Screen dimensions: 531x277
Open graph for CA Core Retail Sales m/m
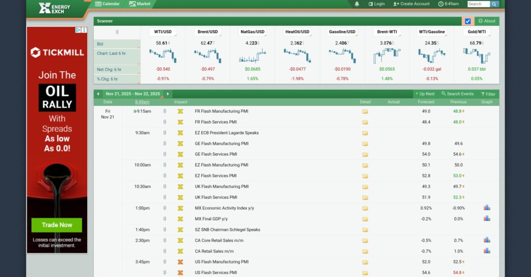click(x=487, y=240)
